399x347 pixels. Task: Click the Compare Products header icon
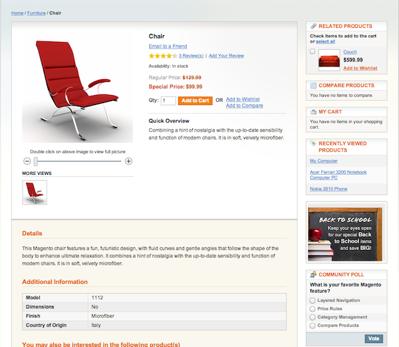(313, 86)
